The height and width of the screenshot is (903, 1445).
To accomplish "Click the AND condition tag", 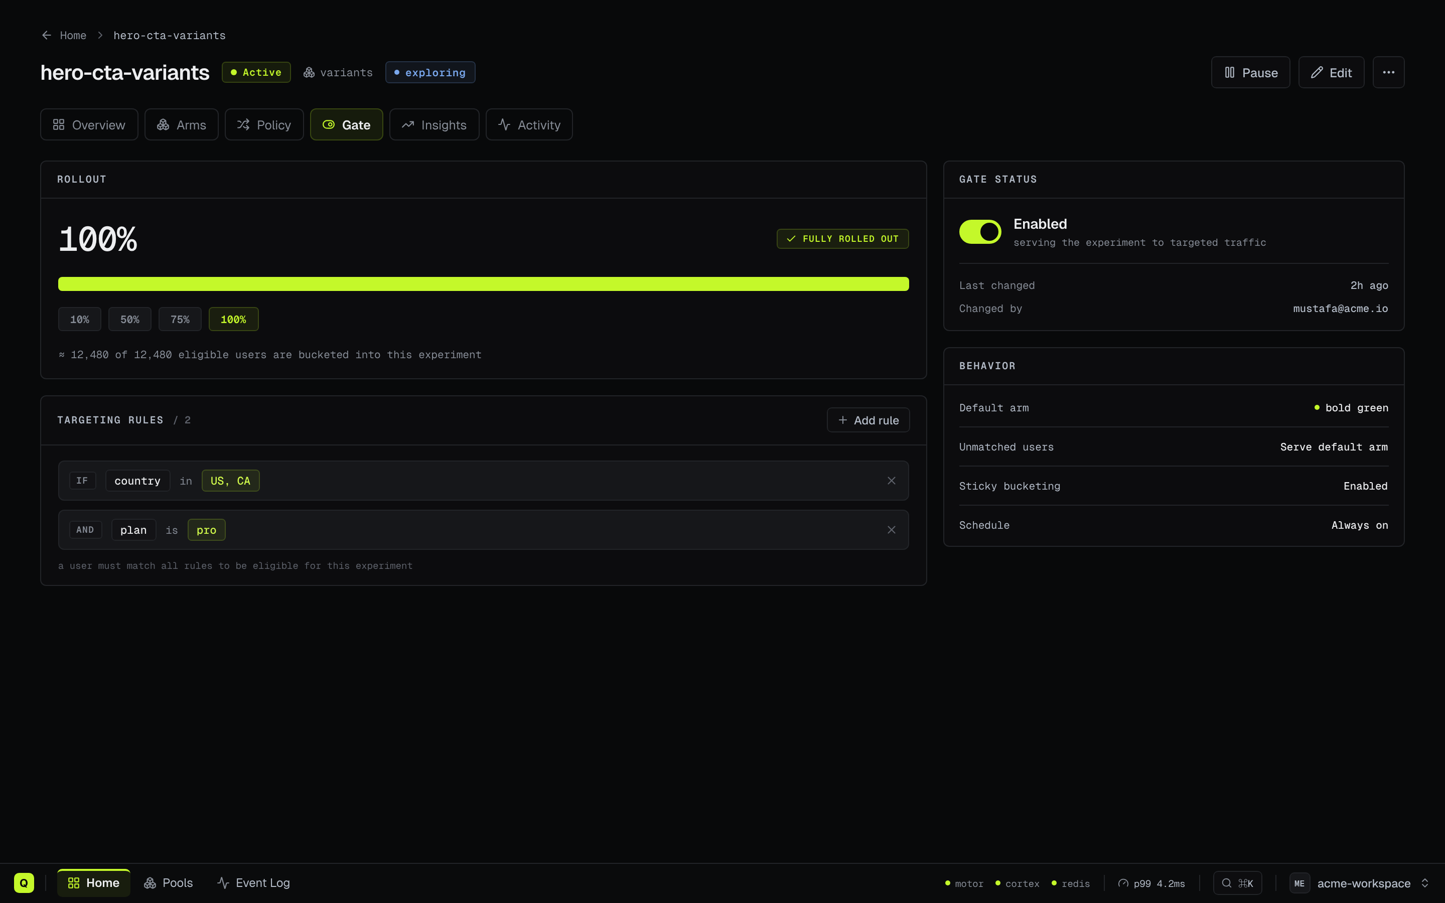I will pos(85,530).
